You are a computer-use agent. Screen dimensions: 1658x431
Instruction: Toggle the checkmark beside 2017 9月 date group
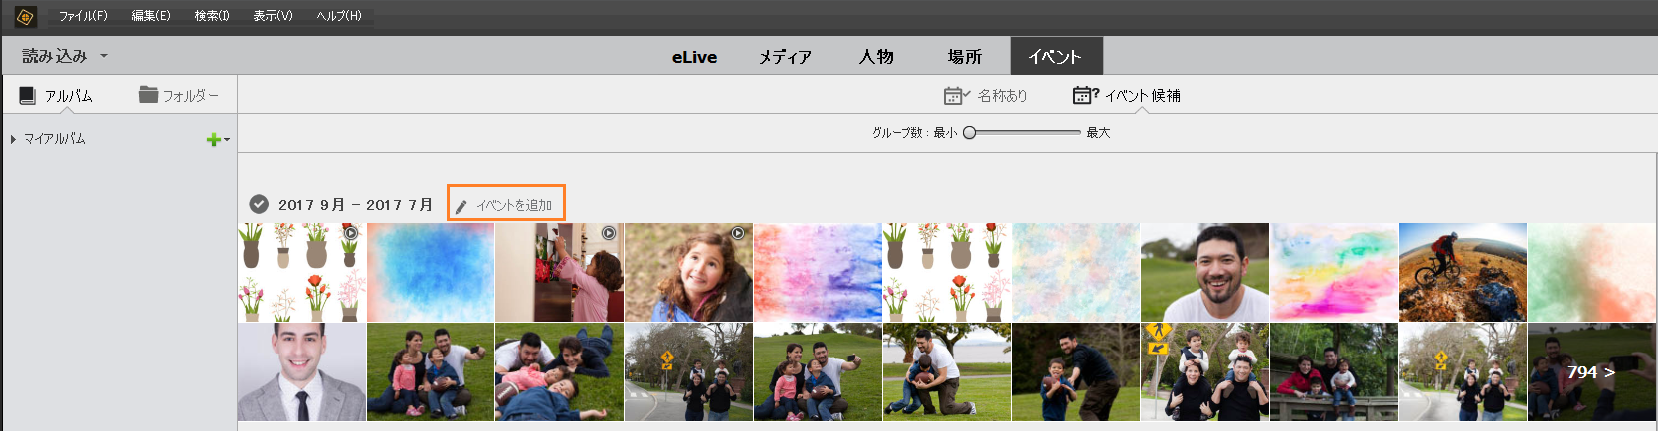pos(259,204)
